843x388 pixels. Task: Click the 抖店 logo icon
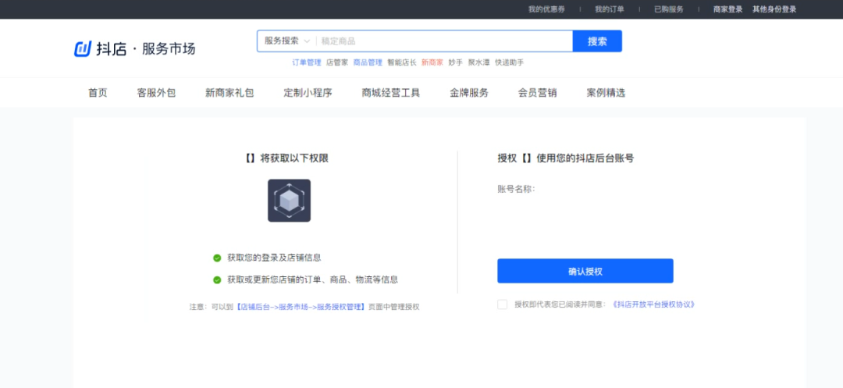[x=83, y=49]
